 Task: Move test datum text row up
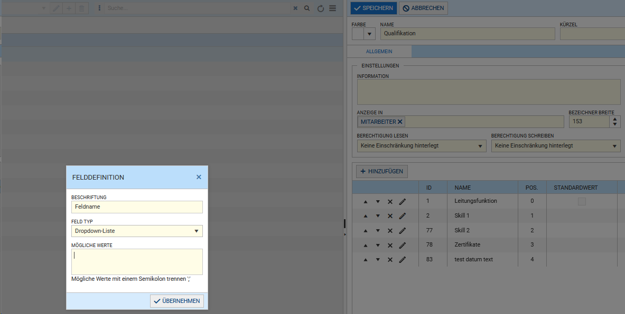click(366, 260)
